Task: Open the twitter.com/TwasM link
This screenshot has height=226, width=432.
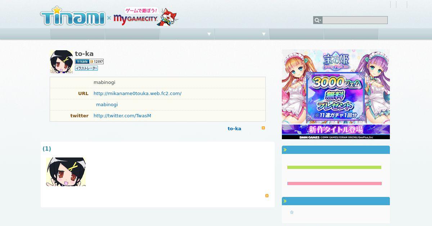Action: pos(122,116)
